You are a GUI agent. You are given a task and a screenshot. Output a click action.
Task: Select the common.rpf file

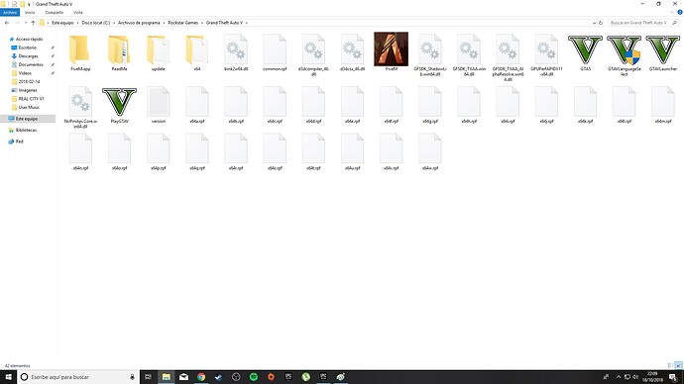(275, 49)
